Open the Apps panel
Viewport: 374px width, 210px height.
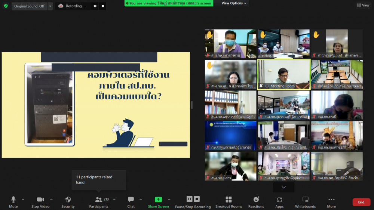279,202
